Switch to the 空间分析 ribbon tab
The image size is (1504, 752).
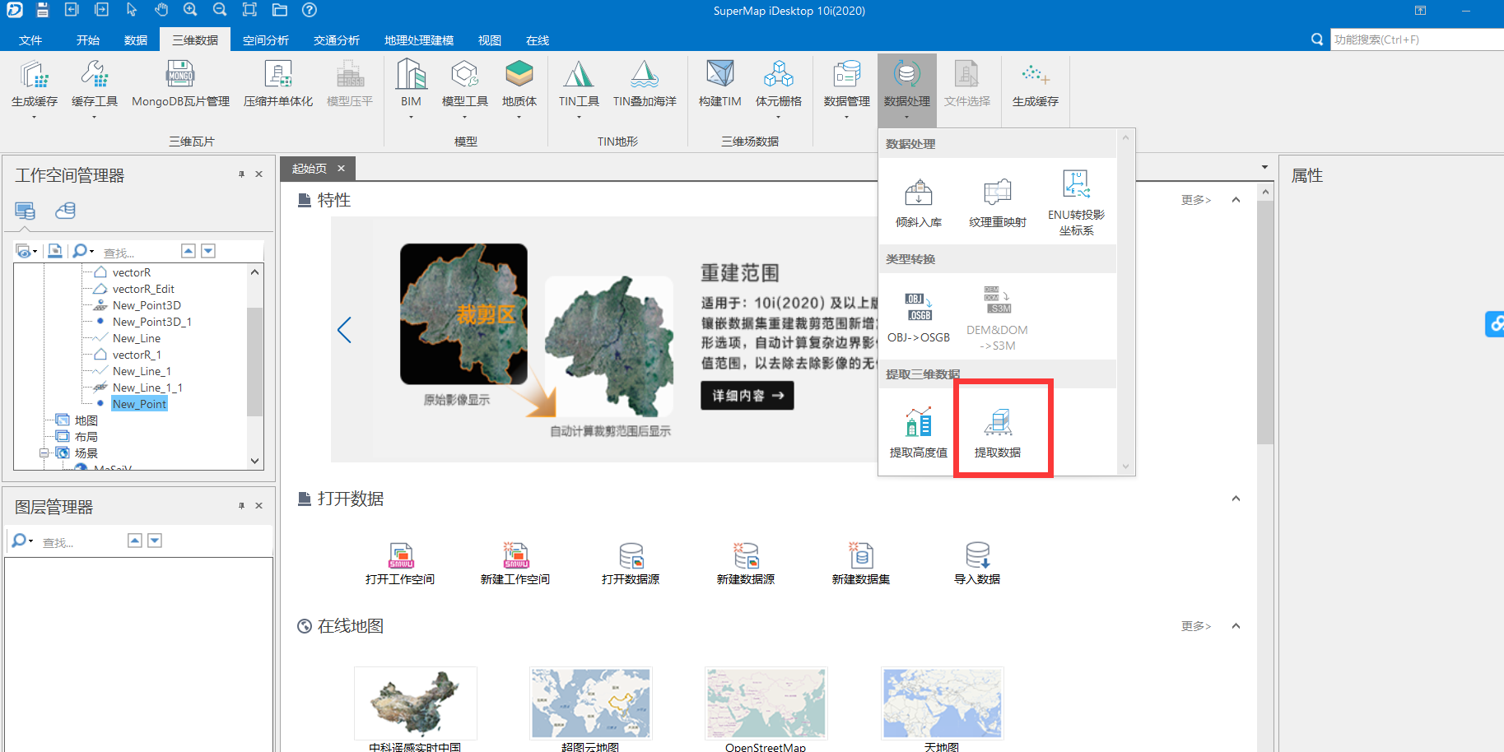point(265,39)
